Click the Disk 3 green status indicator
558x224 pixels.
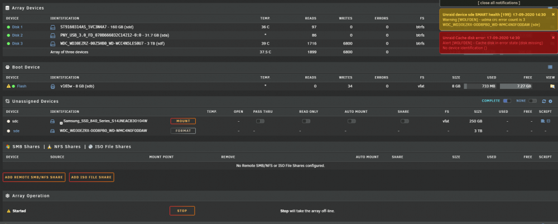(8, 43)
